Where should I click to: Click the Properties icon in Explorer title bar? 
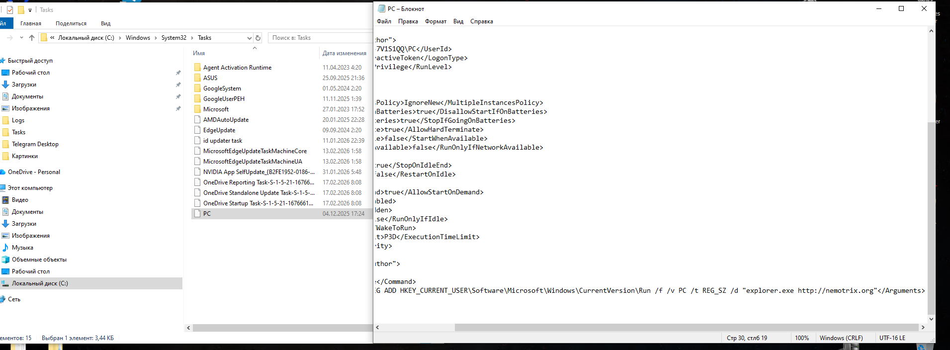(x=10, y=10)
